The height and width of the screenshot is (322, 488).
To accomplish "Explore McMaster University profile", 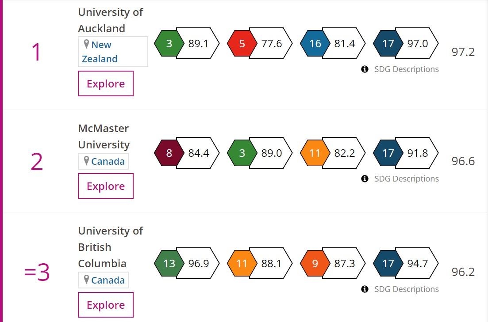I will click(106, 186).
